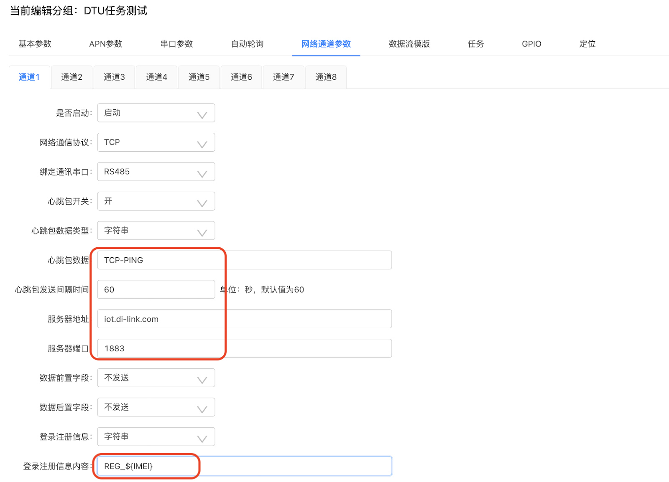
Task: Open the 数据前置字段 dropdown
Action: point(156,378)
